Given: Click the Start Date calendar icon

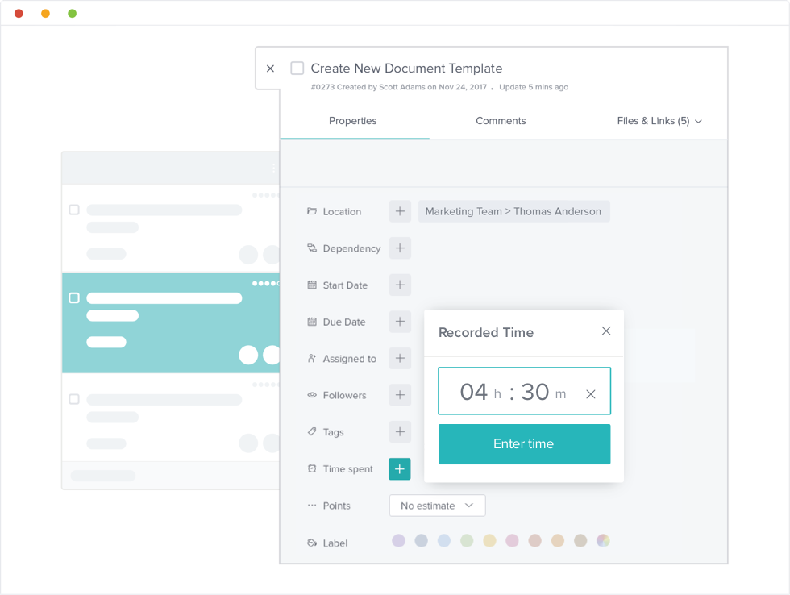Looking at the screenshot, I should click(311, 285).
